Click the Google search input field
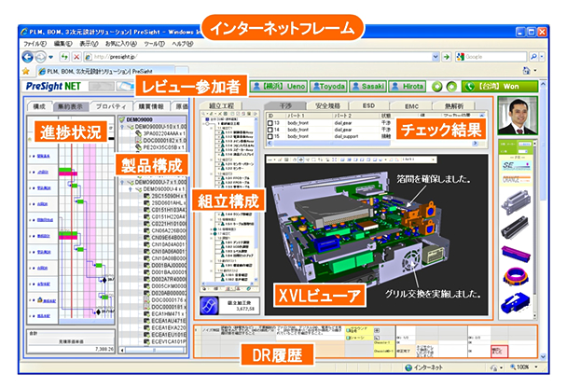567x388 pixels. [x=491, y=56]
